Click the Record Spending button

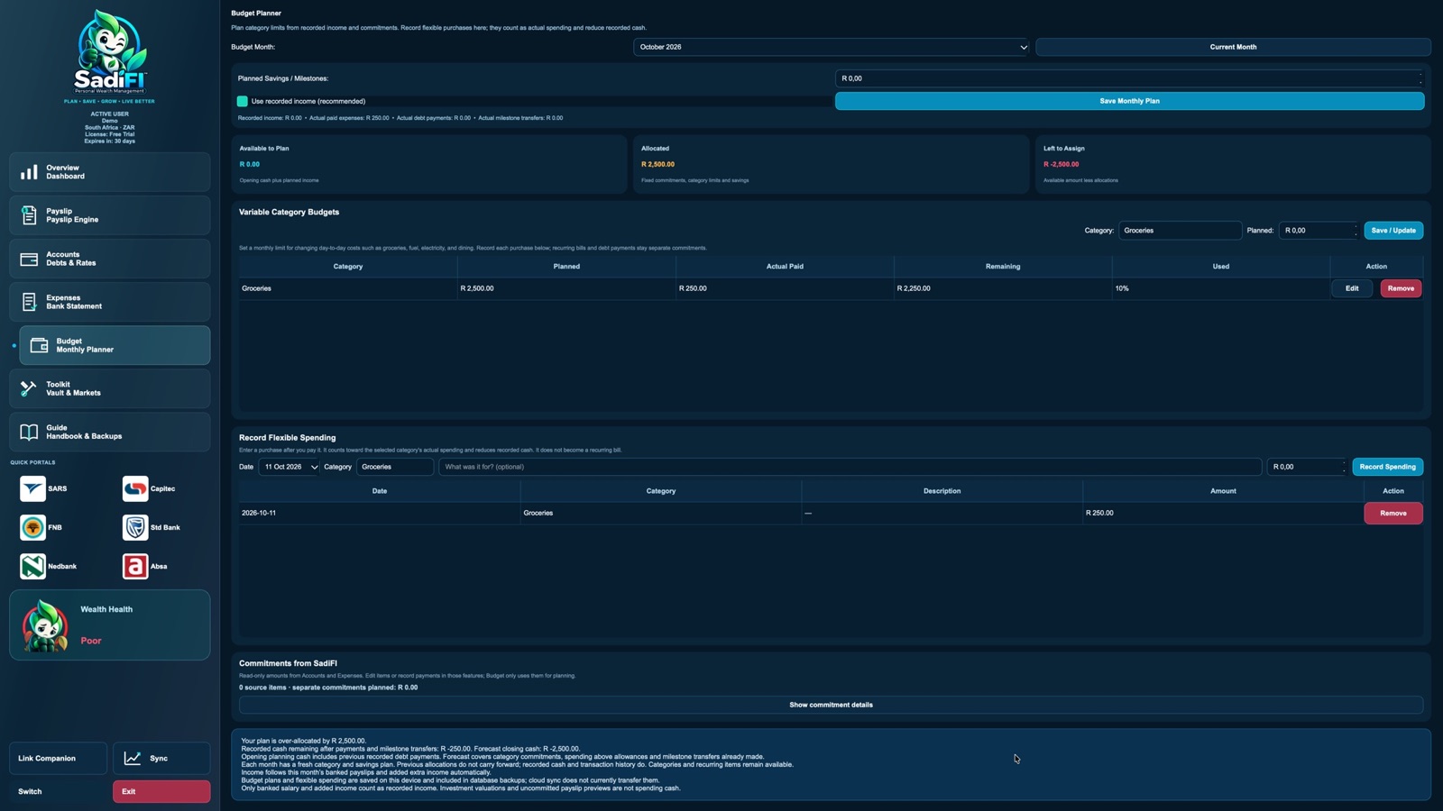click(1387, 467)
